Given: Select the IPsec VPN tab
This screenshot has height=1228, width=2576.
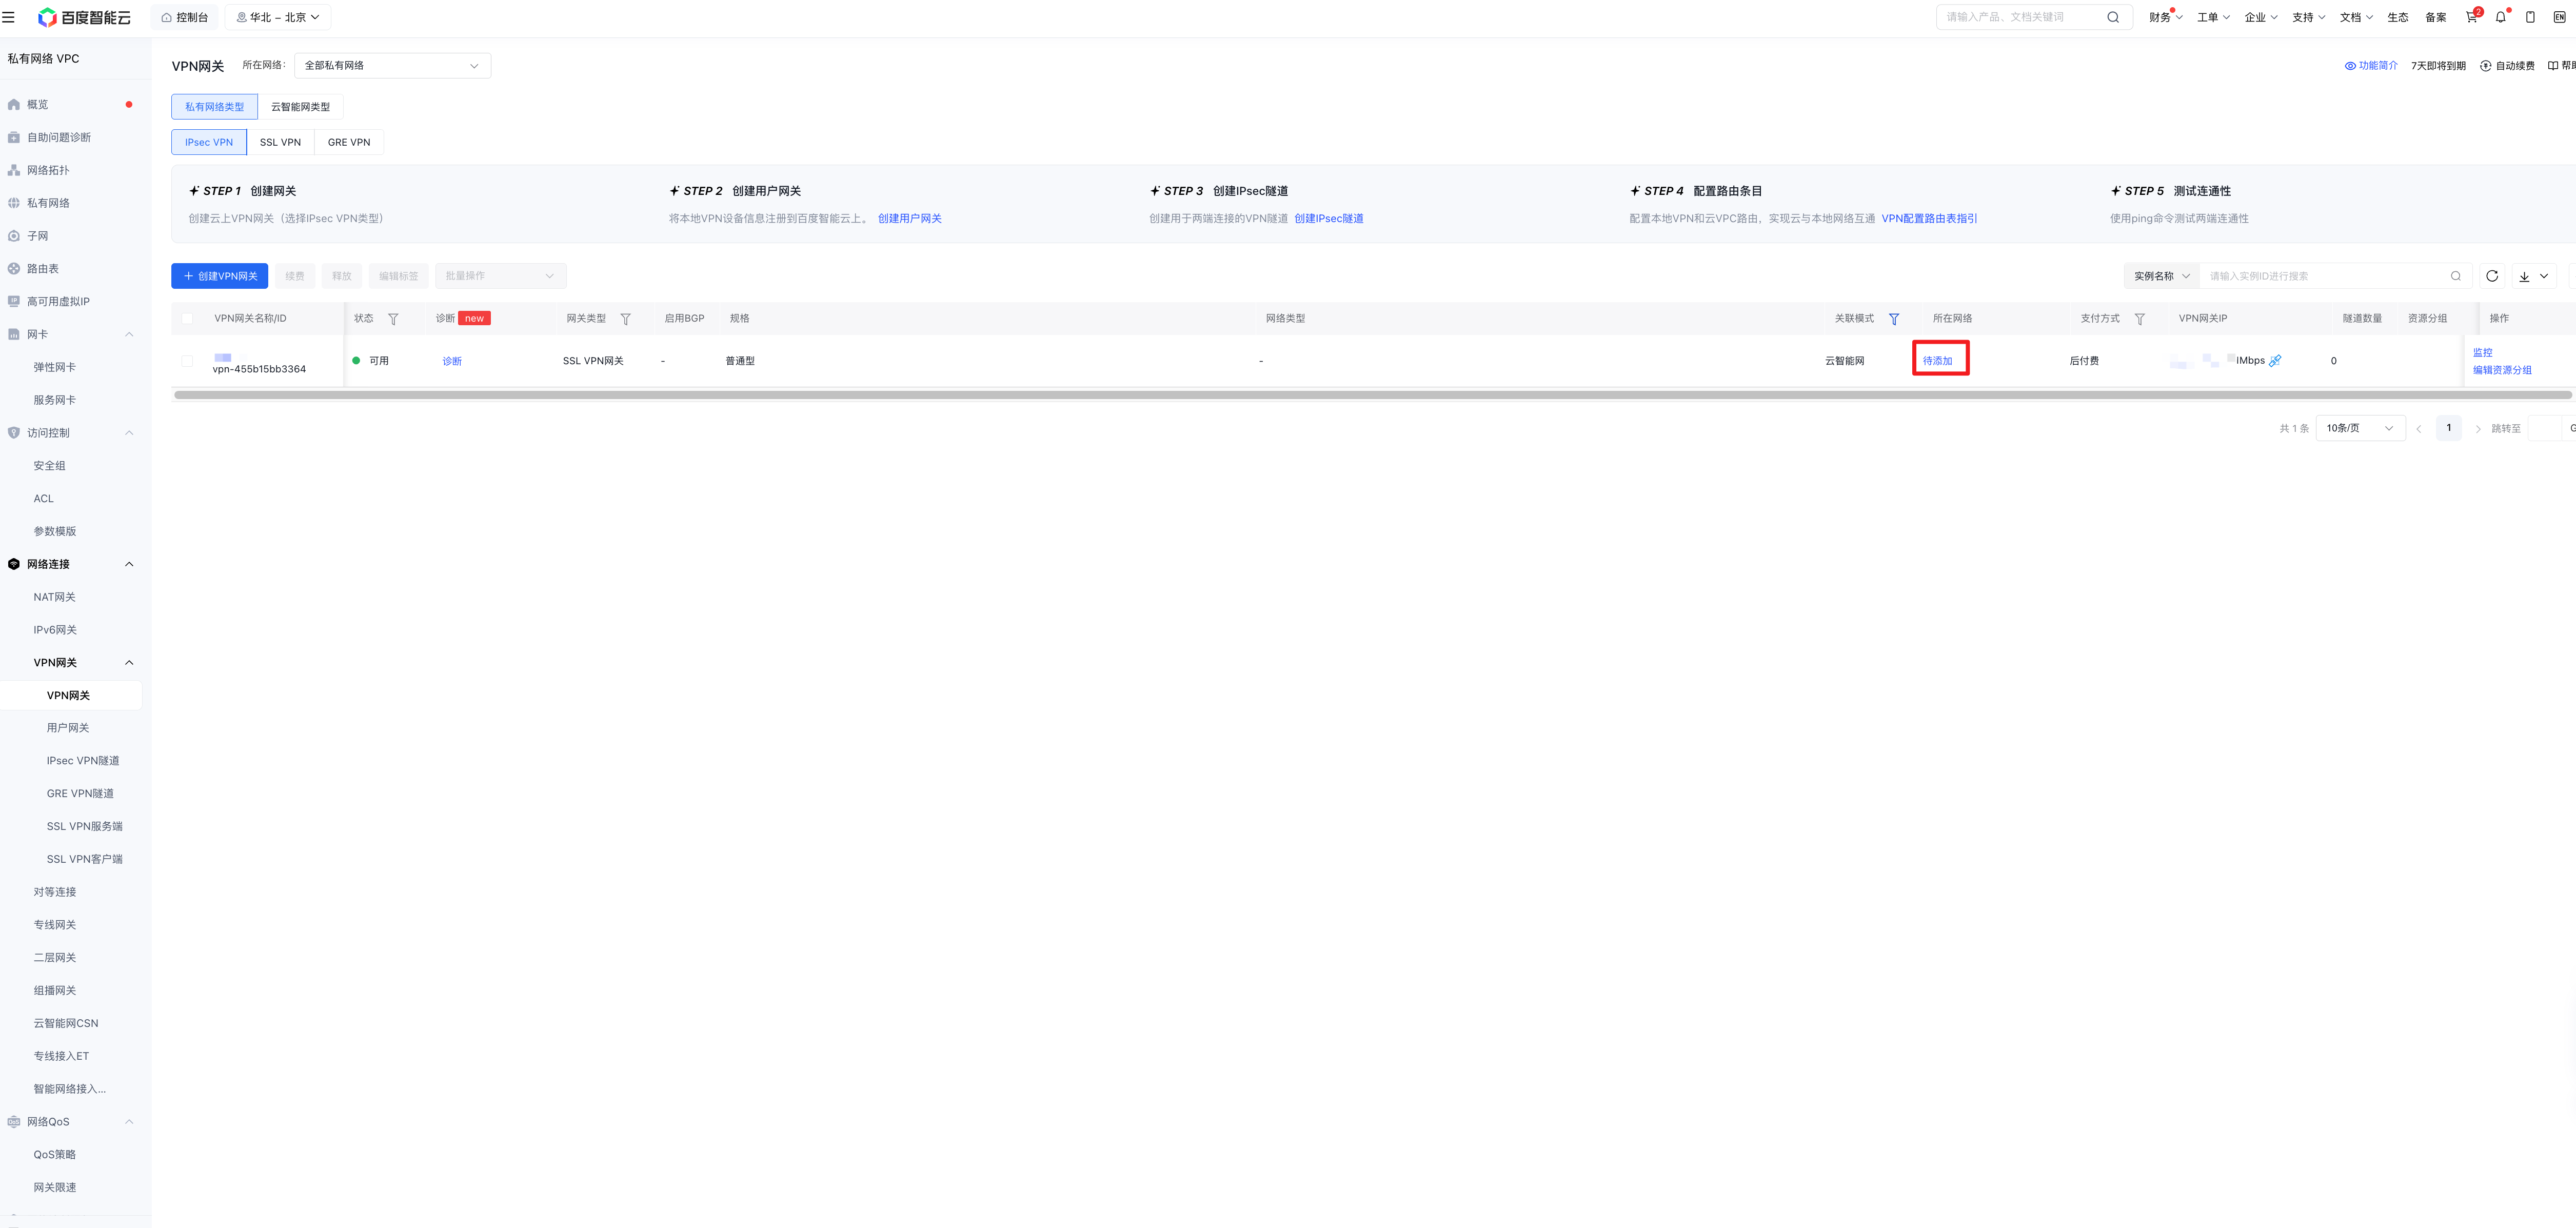Looking at the screenshot, I should point(209,142).
